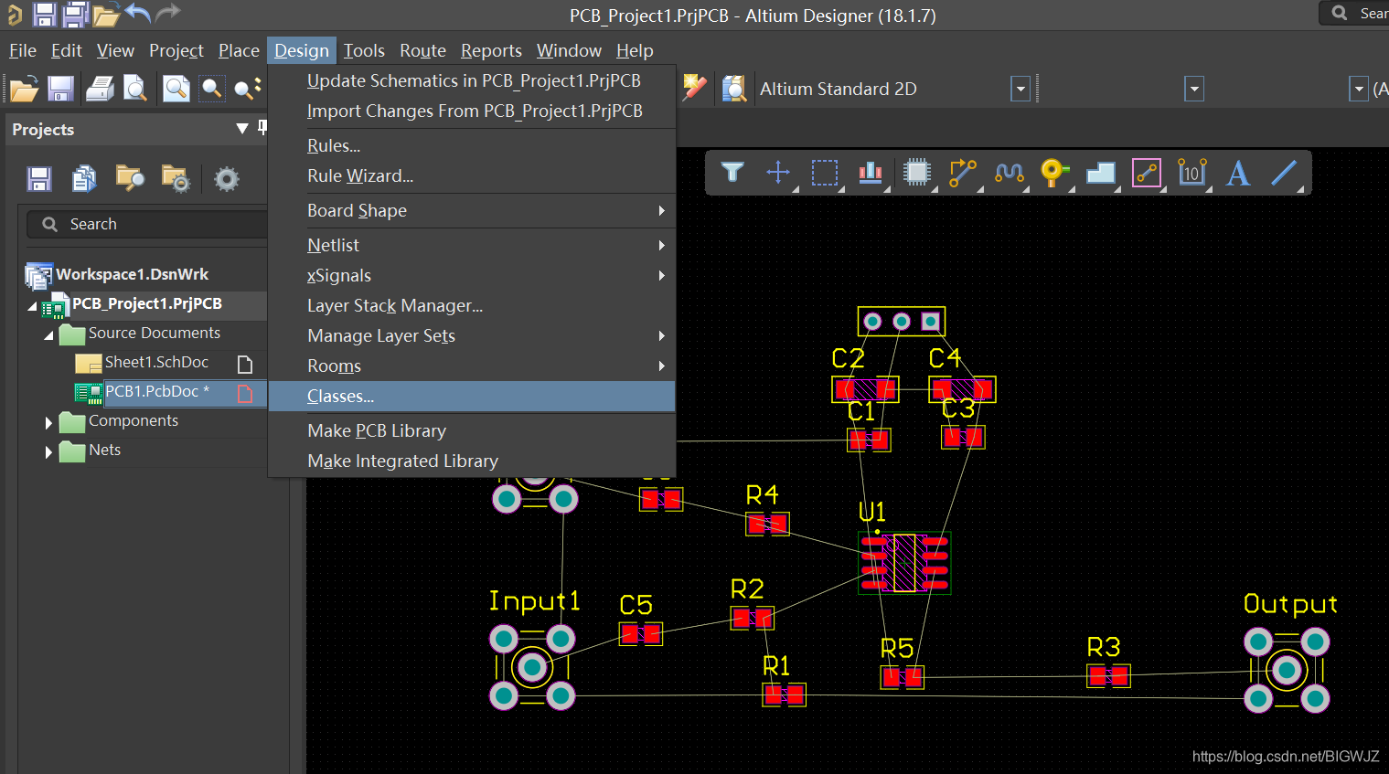Open Layer Stack Manager...
Viewport: 1389px width, 774px height.
pyautogui.click(x=473, y=305)
